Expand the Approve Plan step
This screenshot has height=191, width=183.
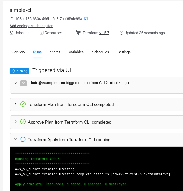coord(16,122)
